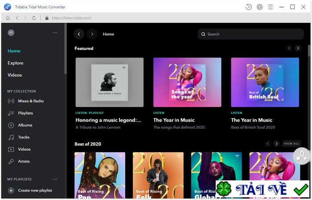Open the Songs of the Year thumbnail
312x200 pixels.
187,82
